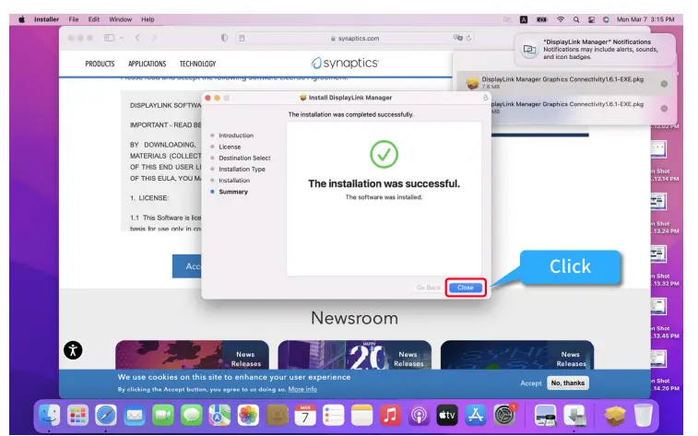
Task: Click the website accessibility icon
Action: (73, 350)
